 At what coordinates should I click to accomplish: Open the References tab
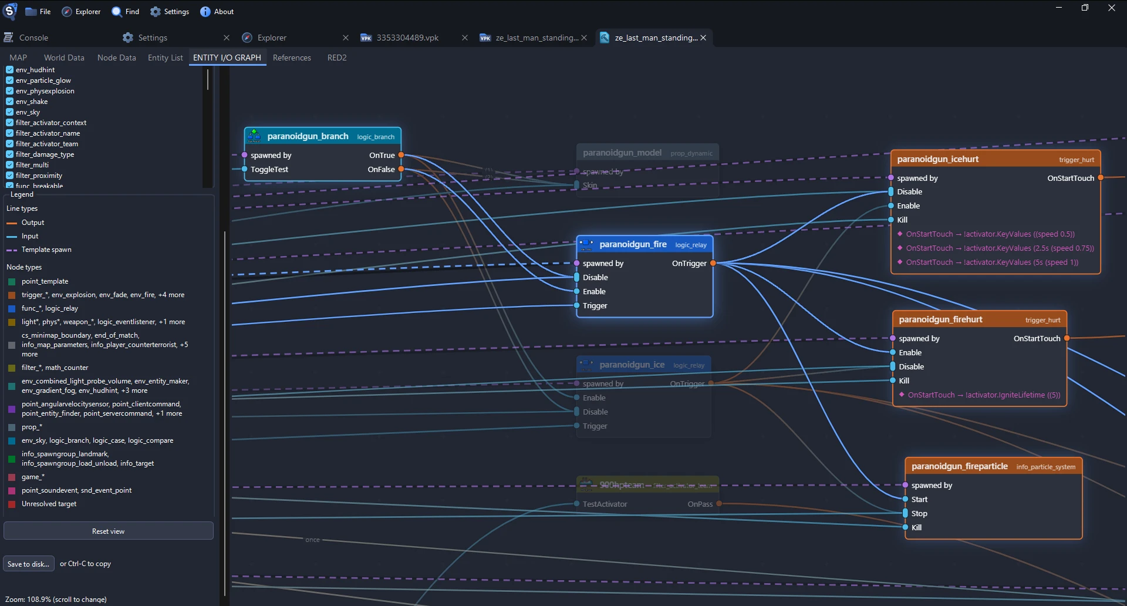(x=292, y=58)
